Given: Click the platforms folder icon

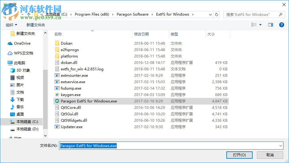Looking at the screenshot, I should (57, 56).
